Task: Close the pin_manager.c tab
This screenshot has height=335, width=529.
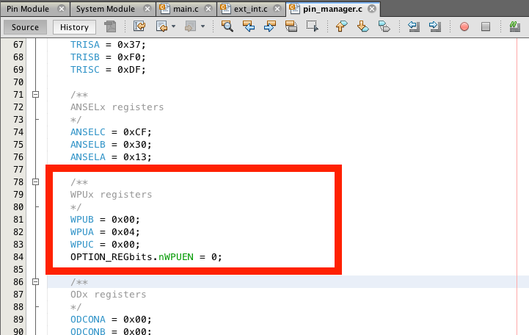Action: pos(372,9)
